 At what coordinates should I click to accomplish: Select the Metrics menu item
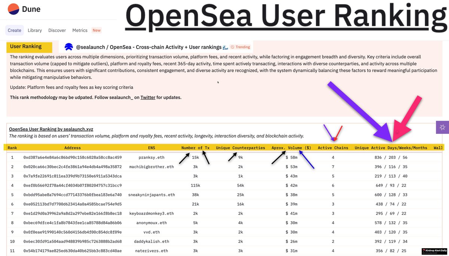[80, 30]
